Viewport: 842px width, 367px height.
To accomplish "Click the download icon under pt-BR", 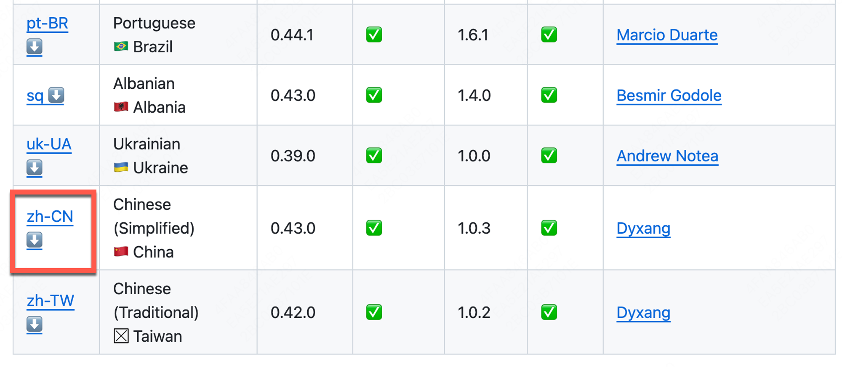I will tap(35, 47).
